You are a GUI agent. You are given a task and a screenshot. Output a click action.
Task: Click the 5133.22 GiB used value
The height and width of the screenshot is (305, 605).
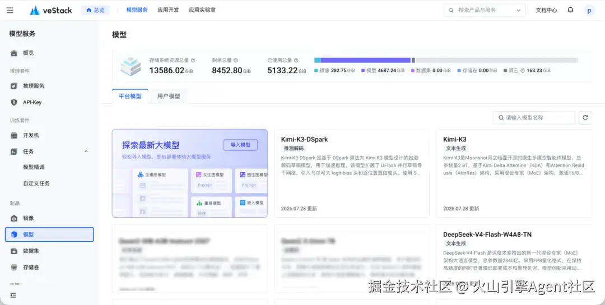tap(287, 70)
